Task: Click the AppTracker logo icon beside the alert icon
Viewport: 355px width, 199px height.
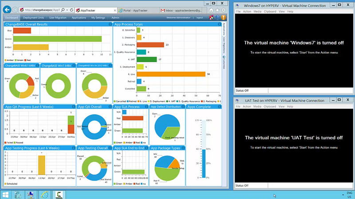Action: pos(211,17)
